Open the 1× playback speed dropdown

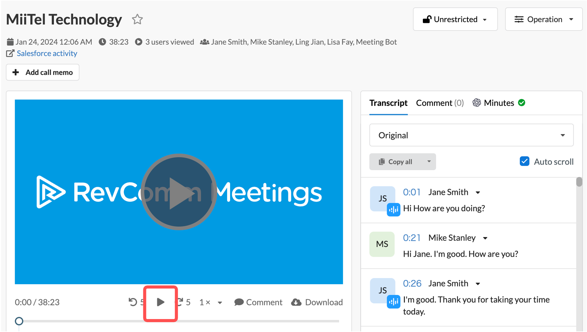click(x=211, y=302)
